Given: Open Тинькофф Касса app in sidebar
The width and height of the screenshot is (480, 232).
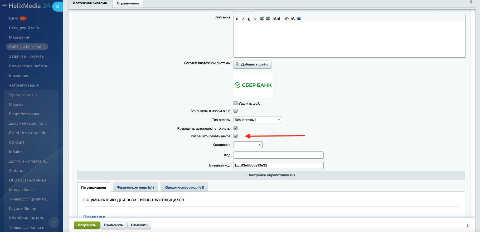Looking at the screenshot, I should click(x=29, y=228).
